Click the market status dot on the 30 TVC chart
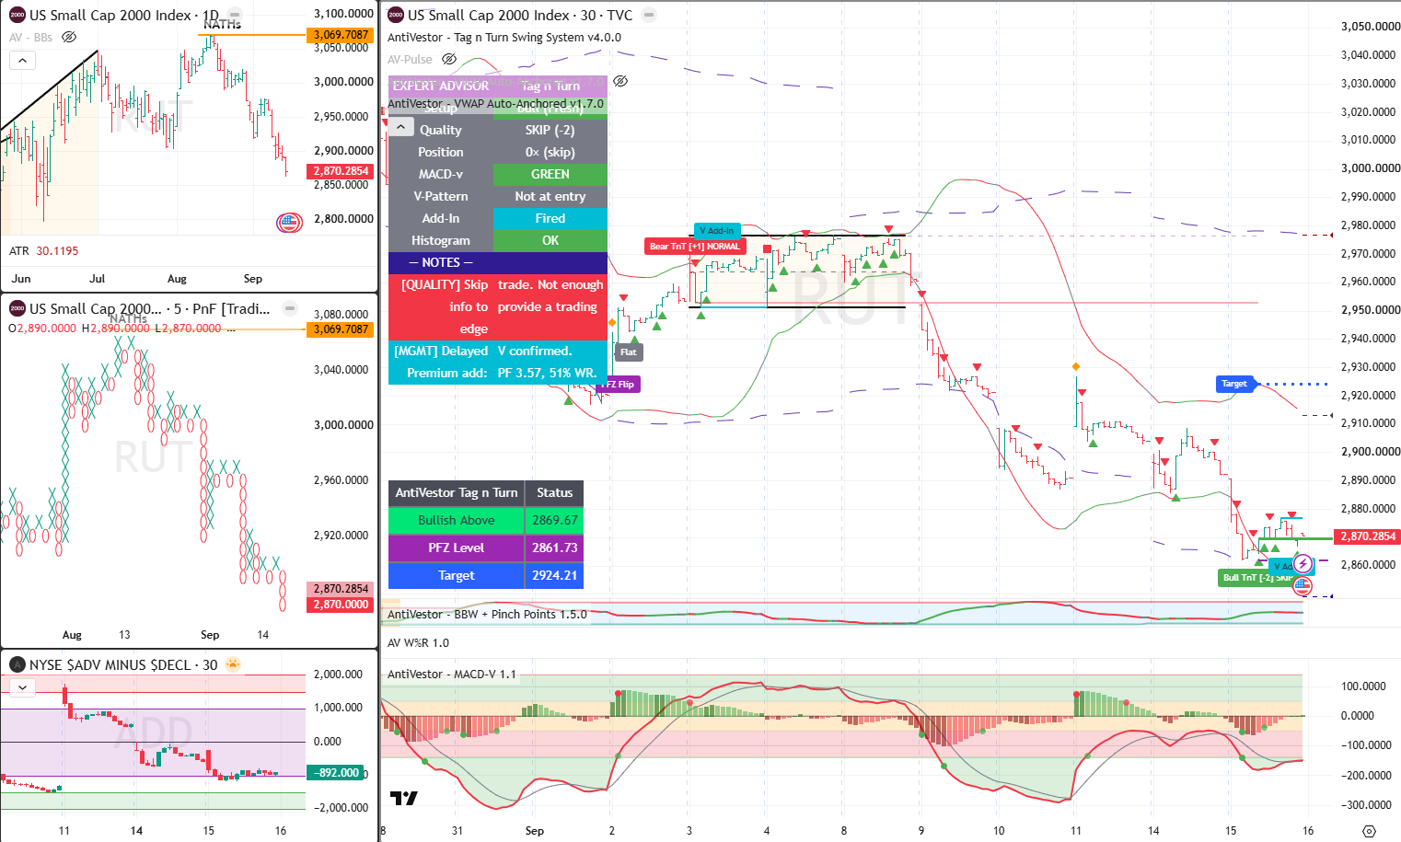This screenshot has width=1401, height=842. (649, 15)
